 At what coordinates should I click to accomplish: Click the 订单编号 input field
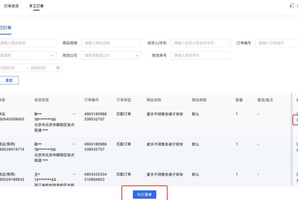point(277,43)
